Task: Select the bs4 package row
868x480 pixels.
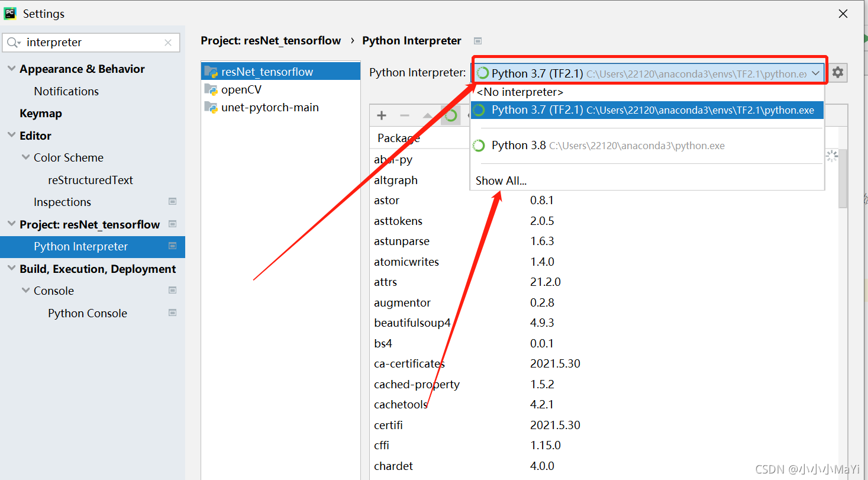Action: pos(604,343)
